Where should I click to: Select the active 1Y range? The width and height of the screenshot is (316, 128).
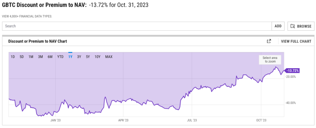tap(70, 57)
